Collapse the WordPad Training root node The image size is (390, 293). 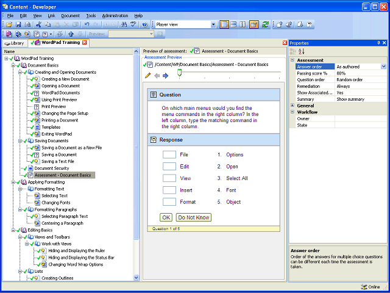[x=6, y=59]
